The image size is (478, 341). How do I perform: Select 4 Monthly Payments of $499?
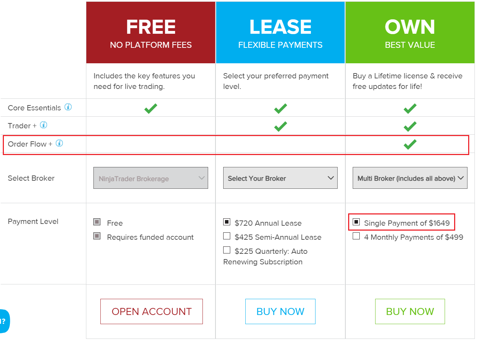tap(357, 236)
